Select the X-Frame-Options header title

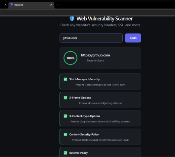(80, 98)
